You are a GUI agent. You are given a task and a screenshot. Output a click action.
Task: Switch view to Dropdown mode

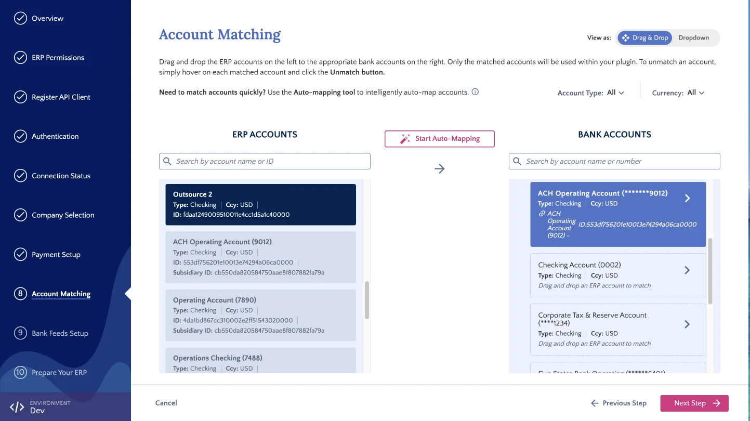694,38
